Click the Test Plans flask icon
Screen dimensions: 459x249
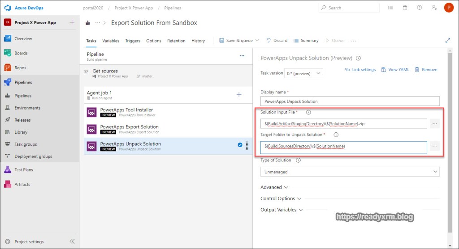coord(8,170)
